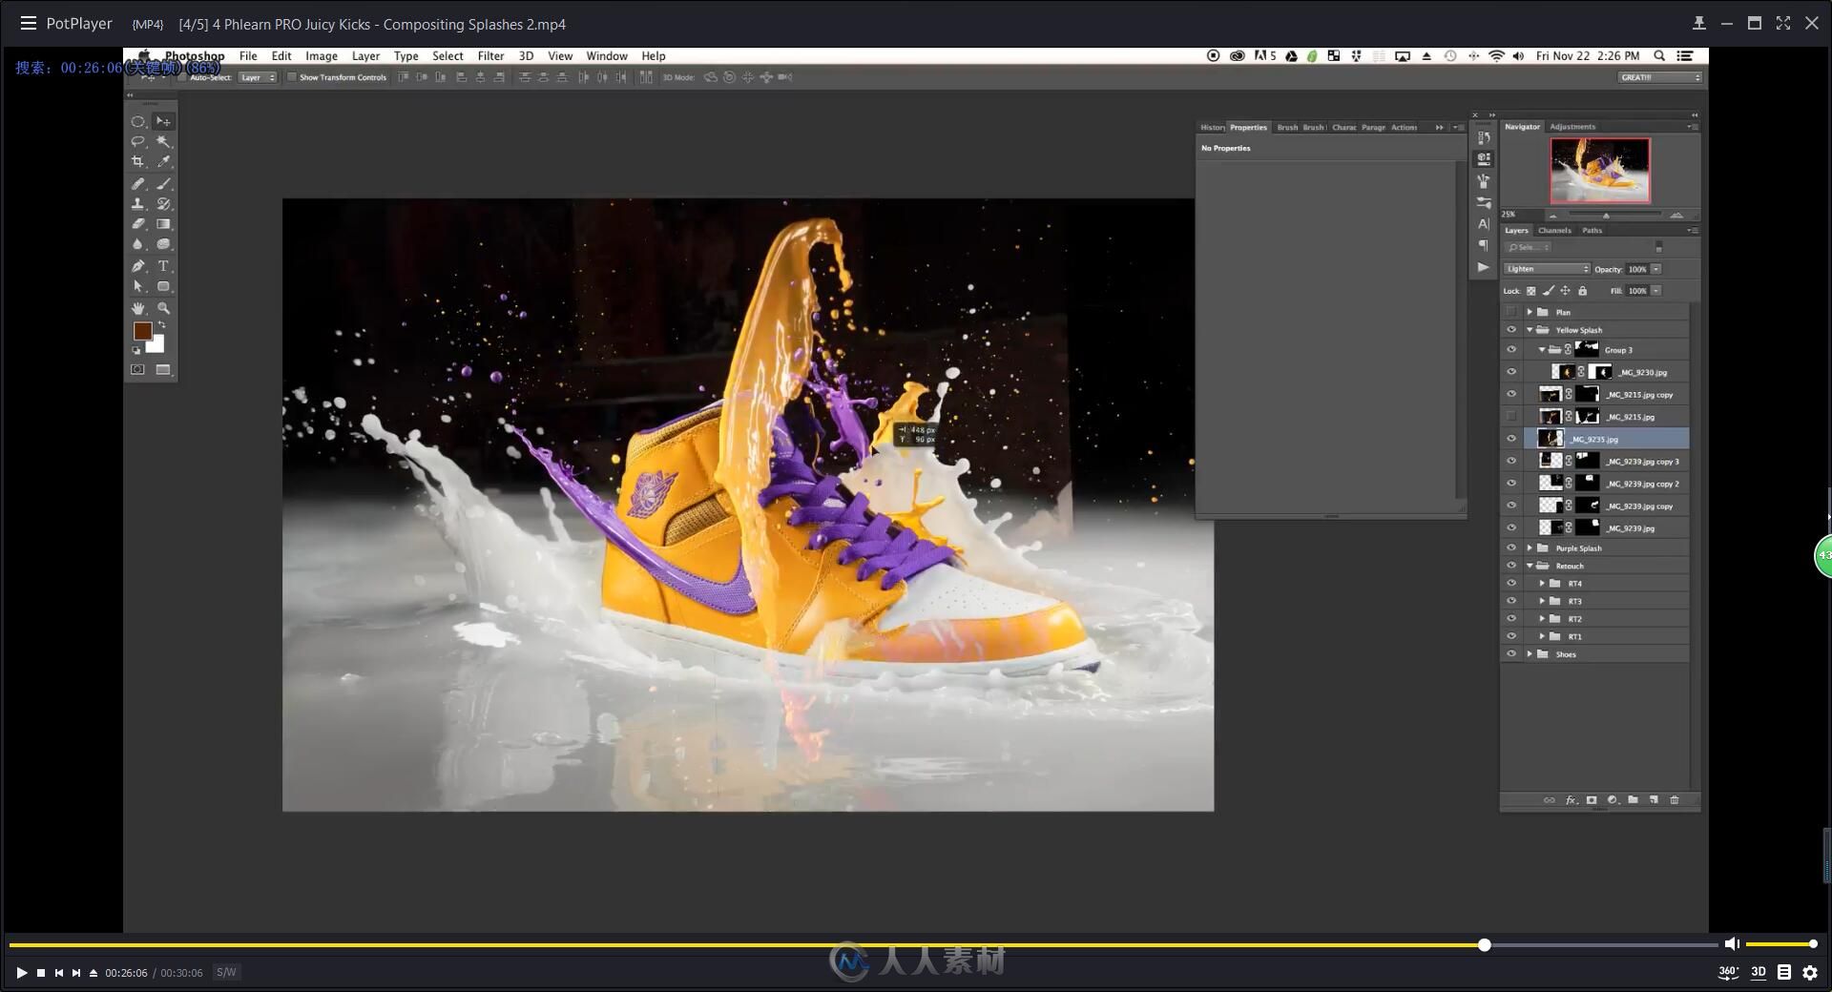
Task: Hide the RT4 group
Action: pos(1511,583)
